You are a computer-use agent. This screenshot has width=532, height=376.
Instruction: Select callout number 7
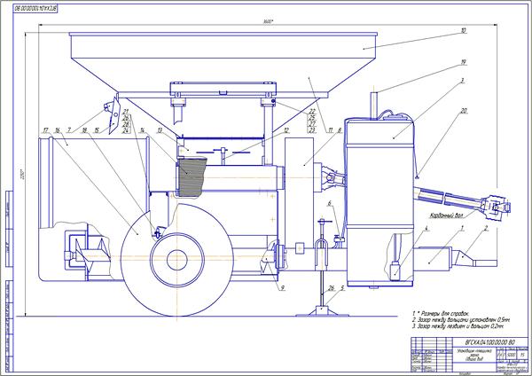coord(69,130)
